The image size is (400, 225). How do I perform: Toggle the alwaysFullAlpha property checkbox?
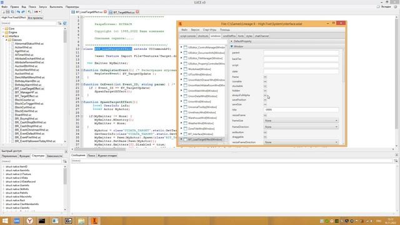pyautogui.click(x=265, y=95)
